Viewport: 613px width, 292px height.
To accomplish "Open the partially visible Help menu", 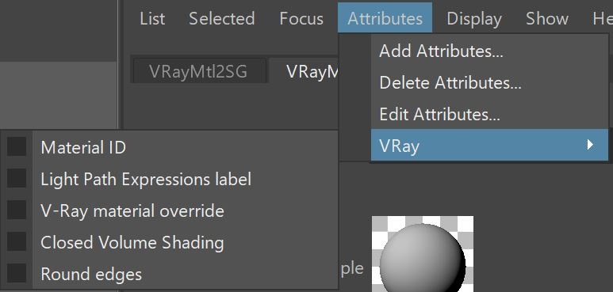I will 602,18.
